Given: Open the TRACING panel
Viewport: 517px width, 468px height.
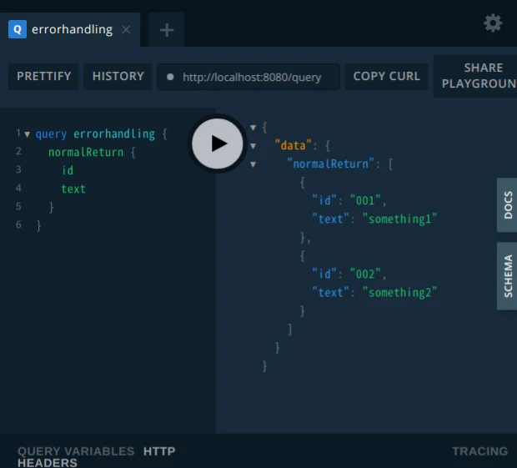Looking at the screenshot, I should [x=479, y=450].
